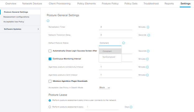The width and height of the screenshot is (194, 112).
Task: Open Acceptable Use Policy sidebar item
Action: pyautogui.click(x=14, y=22)
